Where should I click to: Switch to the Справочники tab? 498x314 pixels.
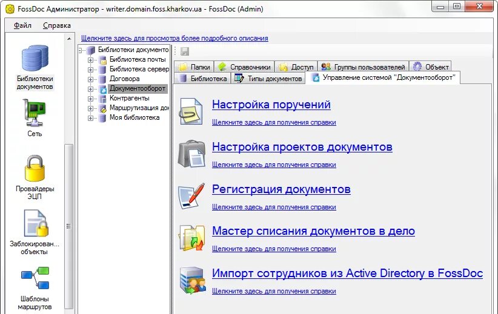(244, 67)
